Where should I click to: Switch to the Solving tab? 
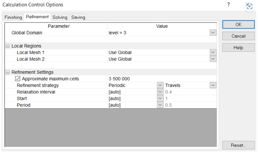pos(60,17)
